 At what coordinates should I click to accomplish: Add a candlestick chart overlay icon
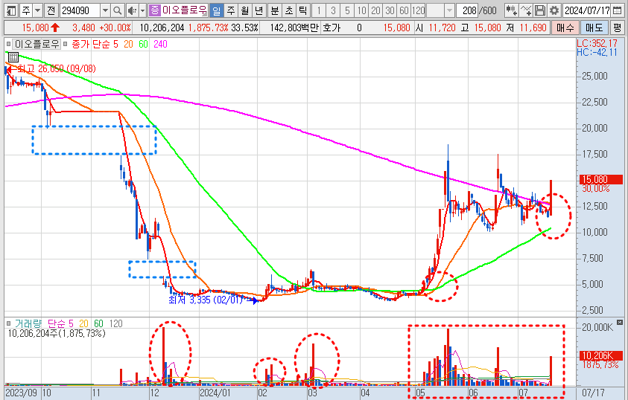click(511, 10)
